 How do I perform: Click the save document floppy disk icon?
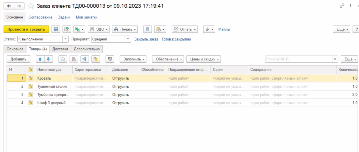point(56,29)
